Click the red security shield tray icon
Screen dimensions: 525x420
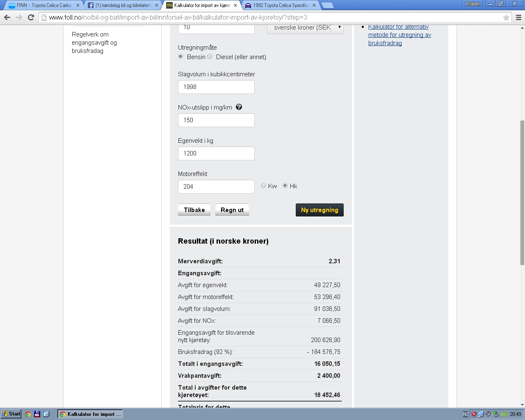pos(474,414)
